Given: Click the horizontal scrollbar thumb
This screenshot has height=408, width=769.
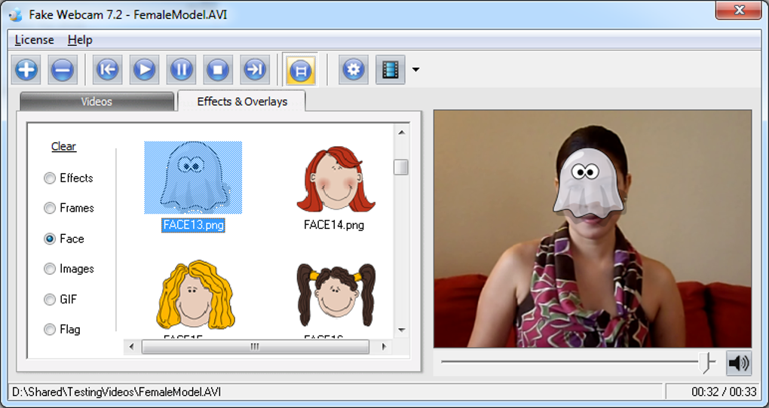Looking at the screenshot, I should coord(255,347).
